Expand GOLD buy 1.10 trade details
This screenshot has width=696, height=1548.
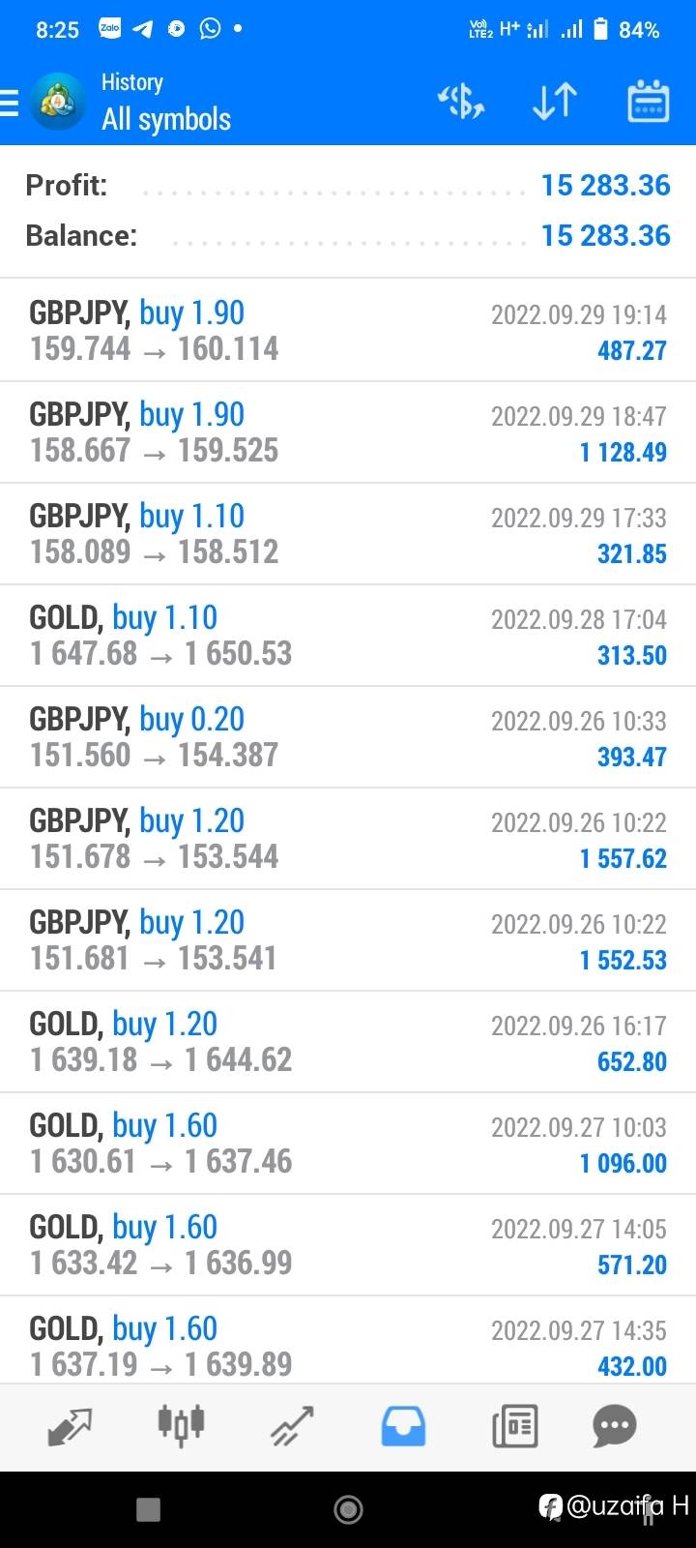click(x=348, y=636)
